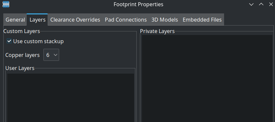The image size is (275, 122).
Task: Click the Footprint Properties title bar text
Action: (138, 4)
